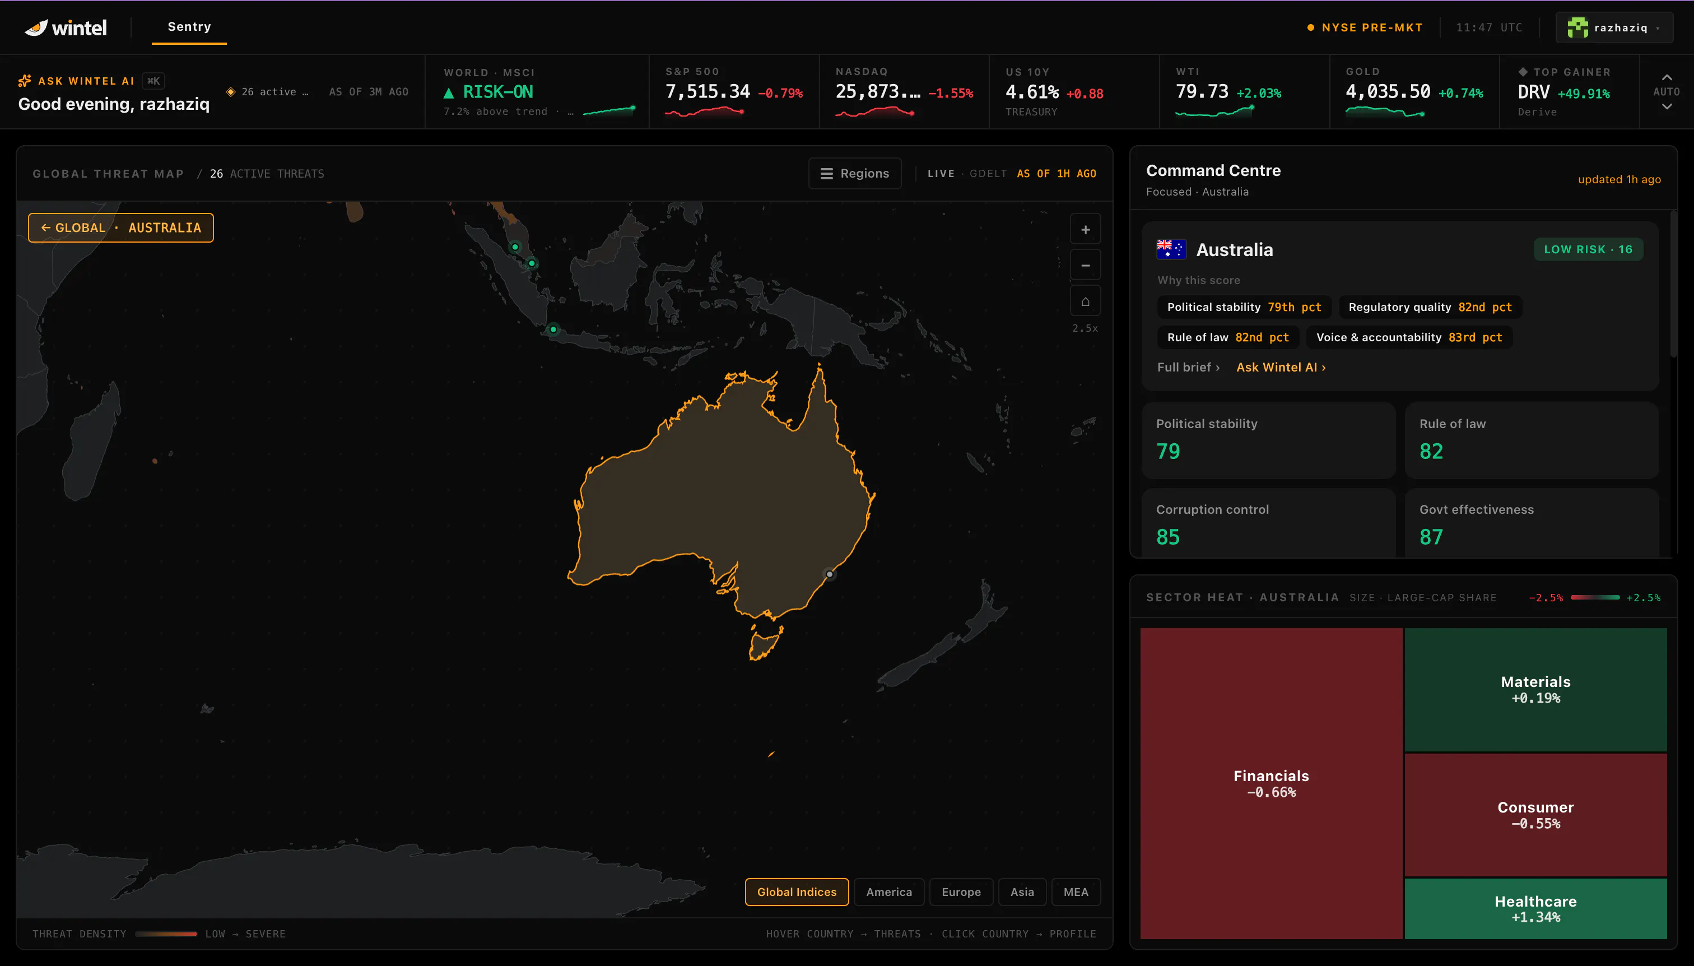Open the NASDAQ ticker card
This screenshot has height=966, width=1694.
(x=904, y=91)
